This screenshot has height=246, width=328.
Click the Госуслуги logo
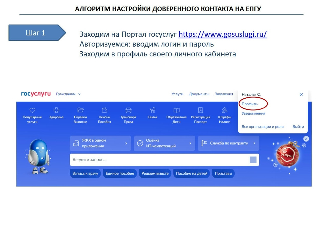[36, 94]
